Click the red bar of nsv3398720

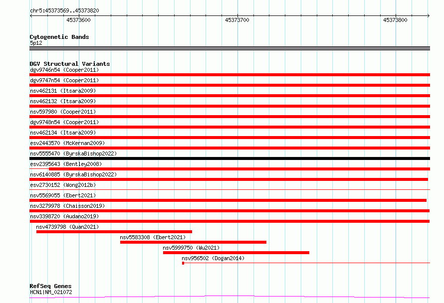(229, 221)
